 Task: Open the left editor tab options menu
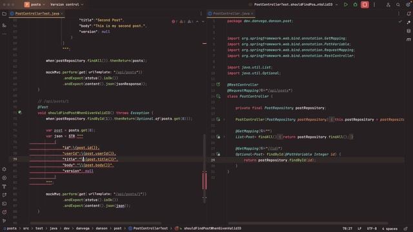(201, 14)
